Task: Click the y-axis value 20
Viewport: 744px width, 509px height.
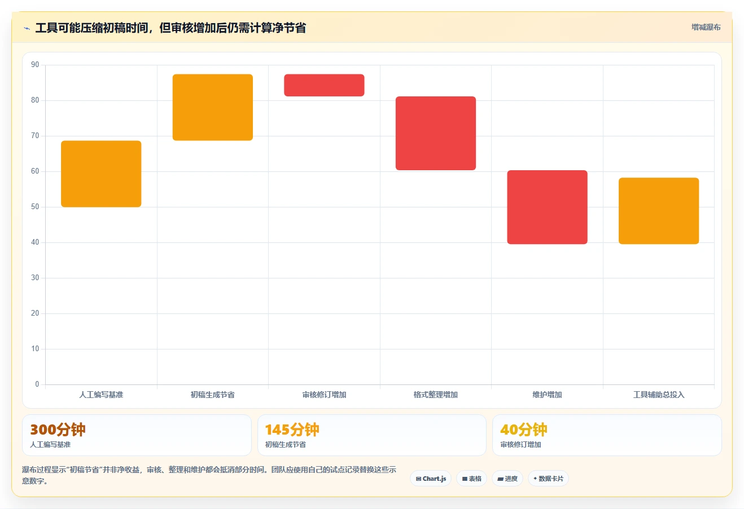Action: 35,313
